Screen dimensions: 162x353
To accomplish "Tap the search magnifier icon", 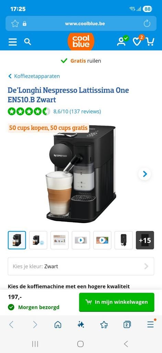I will pyautogui.click(x=27, y=42).
